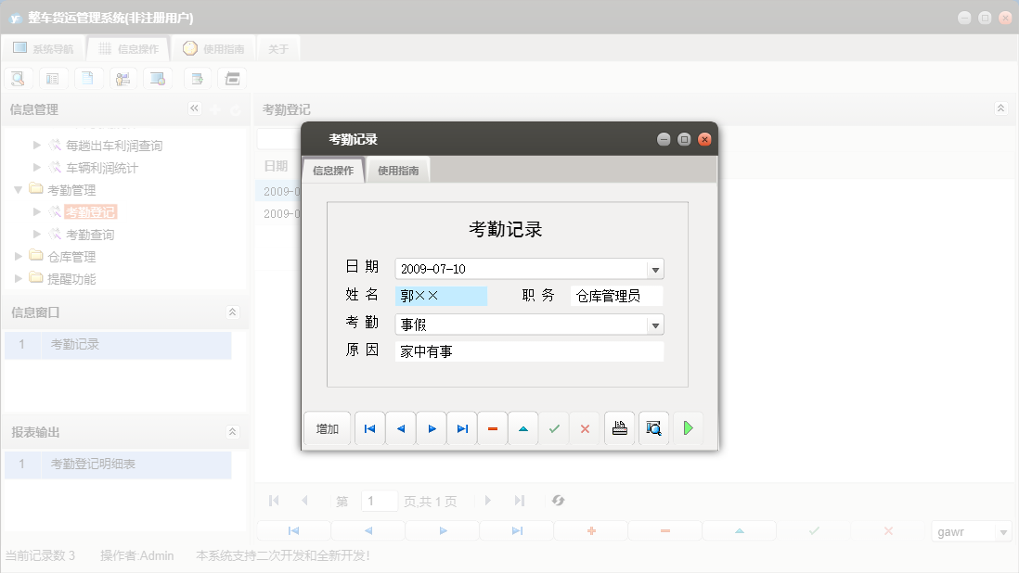
Task: Collapse the 信息窗口 panel
Action: pos(232,312)
